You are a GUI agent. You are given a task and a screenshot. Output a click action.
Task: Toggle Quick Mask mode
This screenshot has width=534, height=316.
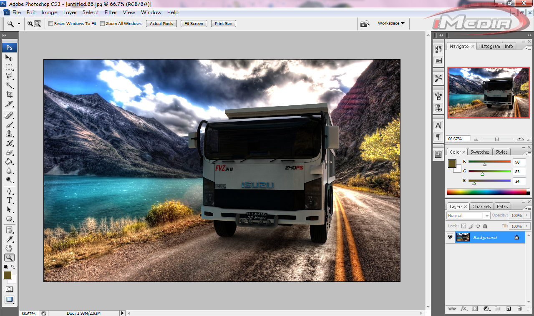[x=9, y=289]
